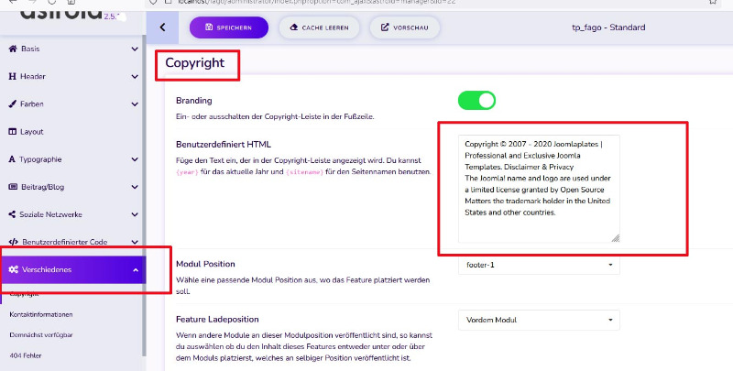Click the Benutzerdefinierter Code brackets icon
Screen dimensions: 733x371
pos(14,242)
